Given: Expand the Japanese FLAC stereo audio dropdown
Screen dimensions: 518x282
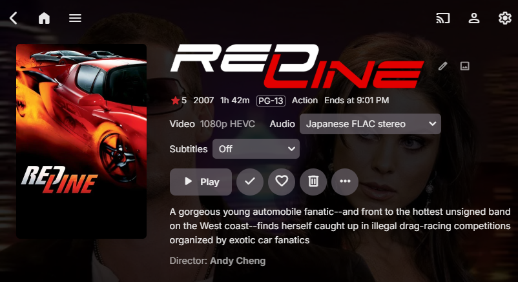Looking at the screenshot, I should coord(370,124).
